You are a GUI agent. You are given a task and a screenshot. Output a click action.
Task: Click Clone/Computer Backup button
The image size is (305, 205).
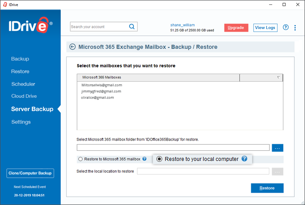30,173
